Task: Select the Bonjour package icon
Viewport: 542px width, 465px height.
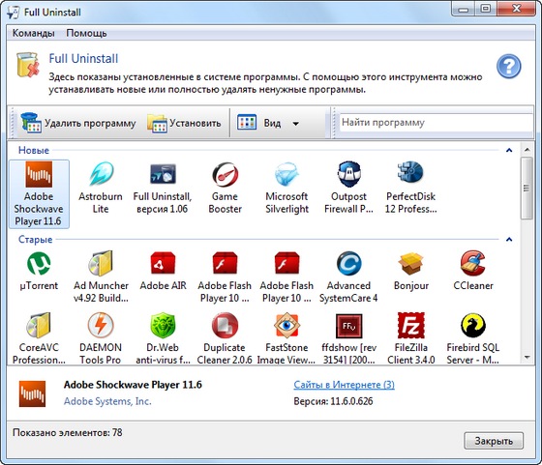Action: click(x=410, y=263)
